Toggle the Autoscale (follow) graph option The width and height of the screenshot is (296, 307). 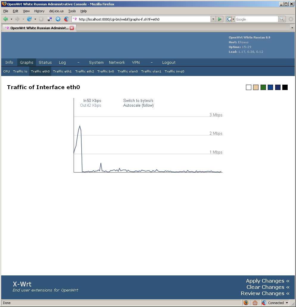[x=138, y=105]
